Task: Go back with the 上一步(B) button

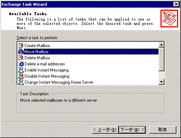Action: pyautogui.click(x=105, y=130)
